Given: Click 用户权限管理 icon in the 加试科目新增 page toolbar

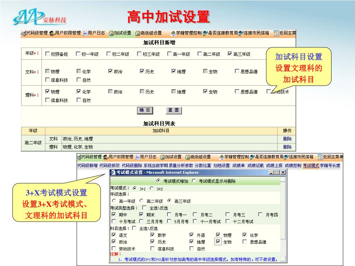Looking at the screenshot, I should [x=52, y=33].
